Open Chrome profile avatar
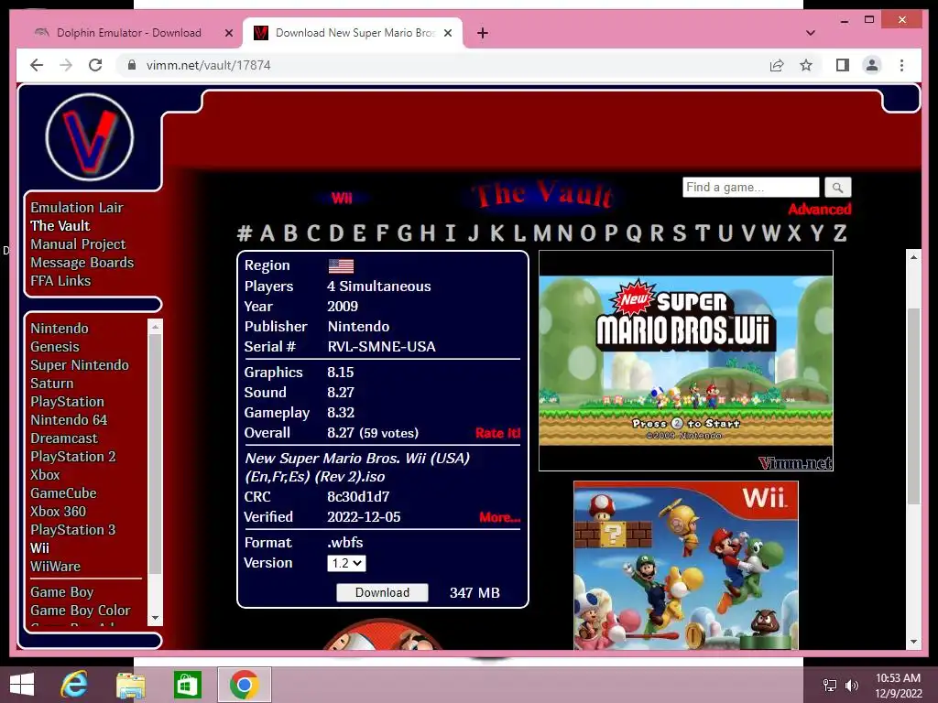This screenshot has width=938, height=703. coord(872,65)
